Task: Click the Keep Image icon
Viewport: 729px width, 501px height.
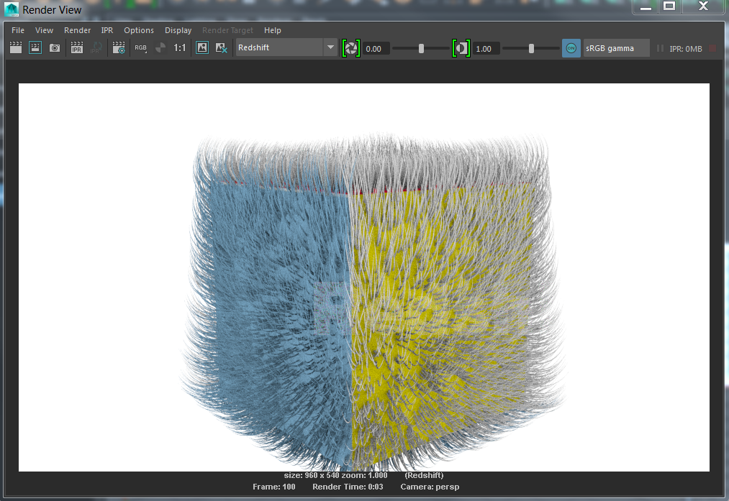Action: tap(202, 48)
